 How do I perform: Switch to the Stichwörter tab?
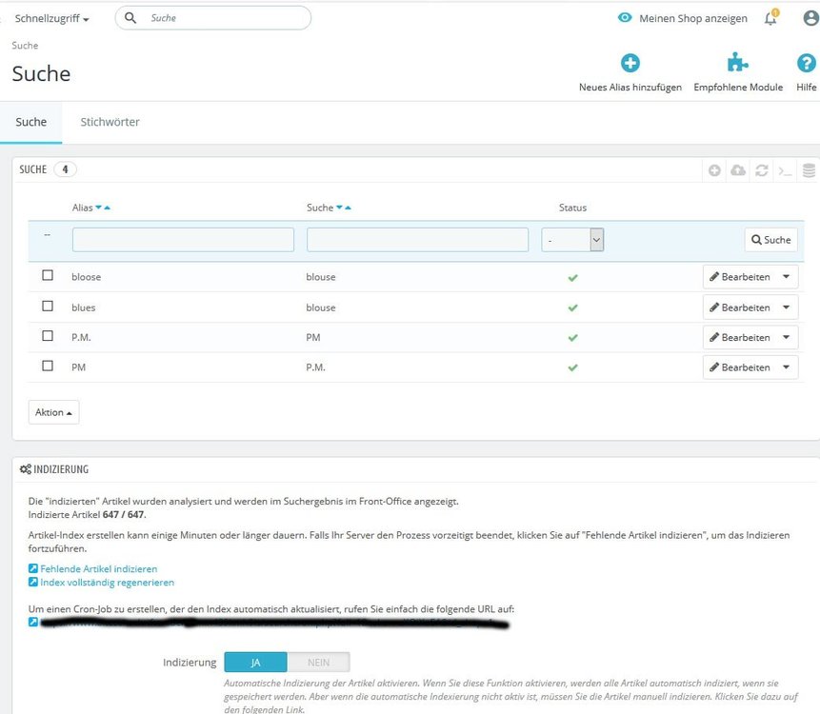110,122
